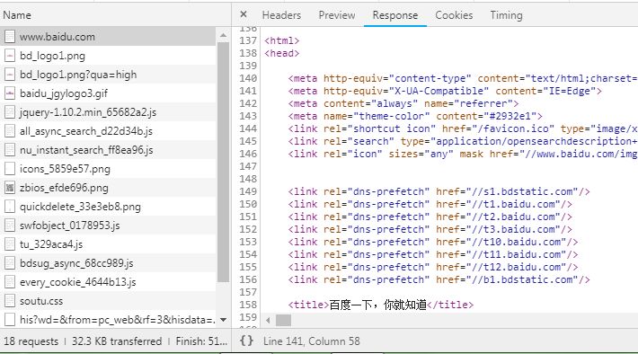This screenshot has width=638, height=354.
Task: Click request list scrollbar up arrow
Action: (x=224, y=35)
